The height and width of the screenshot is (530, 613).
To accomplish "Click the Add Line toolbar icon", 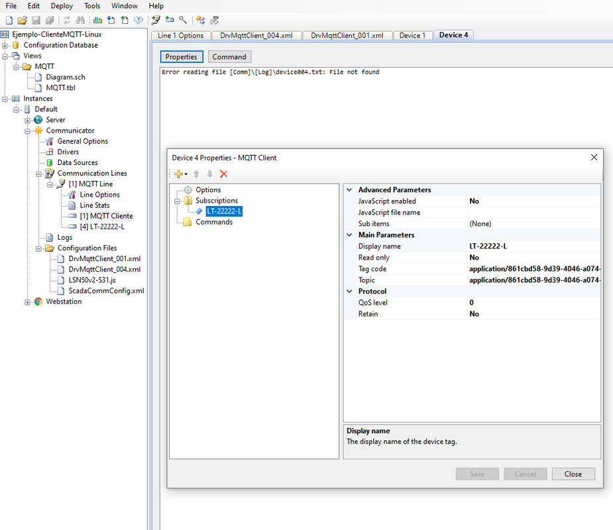I will (156, 20).
